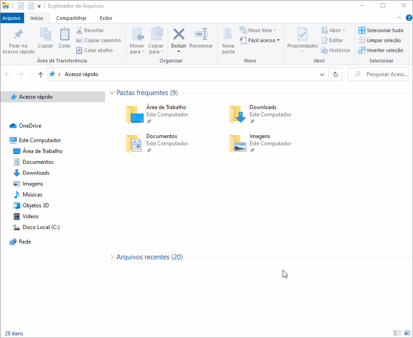Collapse the ribbon with the chevron arrow
The height and width of the screenshot is (338, 413).
point(399,18)
